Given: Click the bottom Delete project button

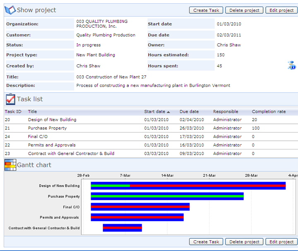Looking at the screenshot, I should click(x=244, y=242).
